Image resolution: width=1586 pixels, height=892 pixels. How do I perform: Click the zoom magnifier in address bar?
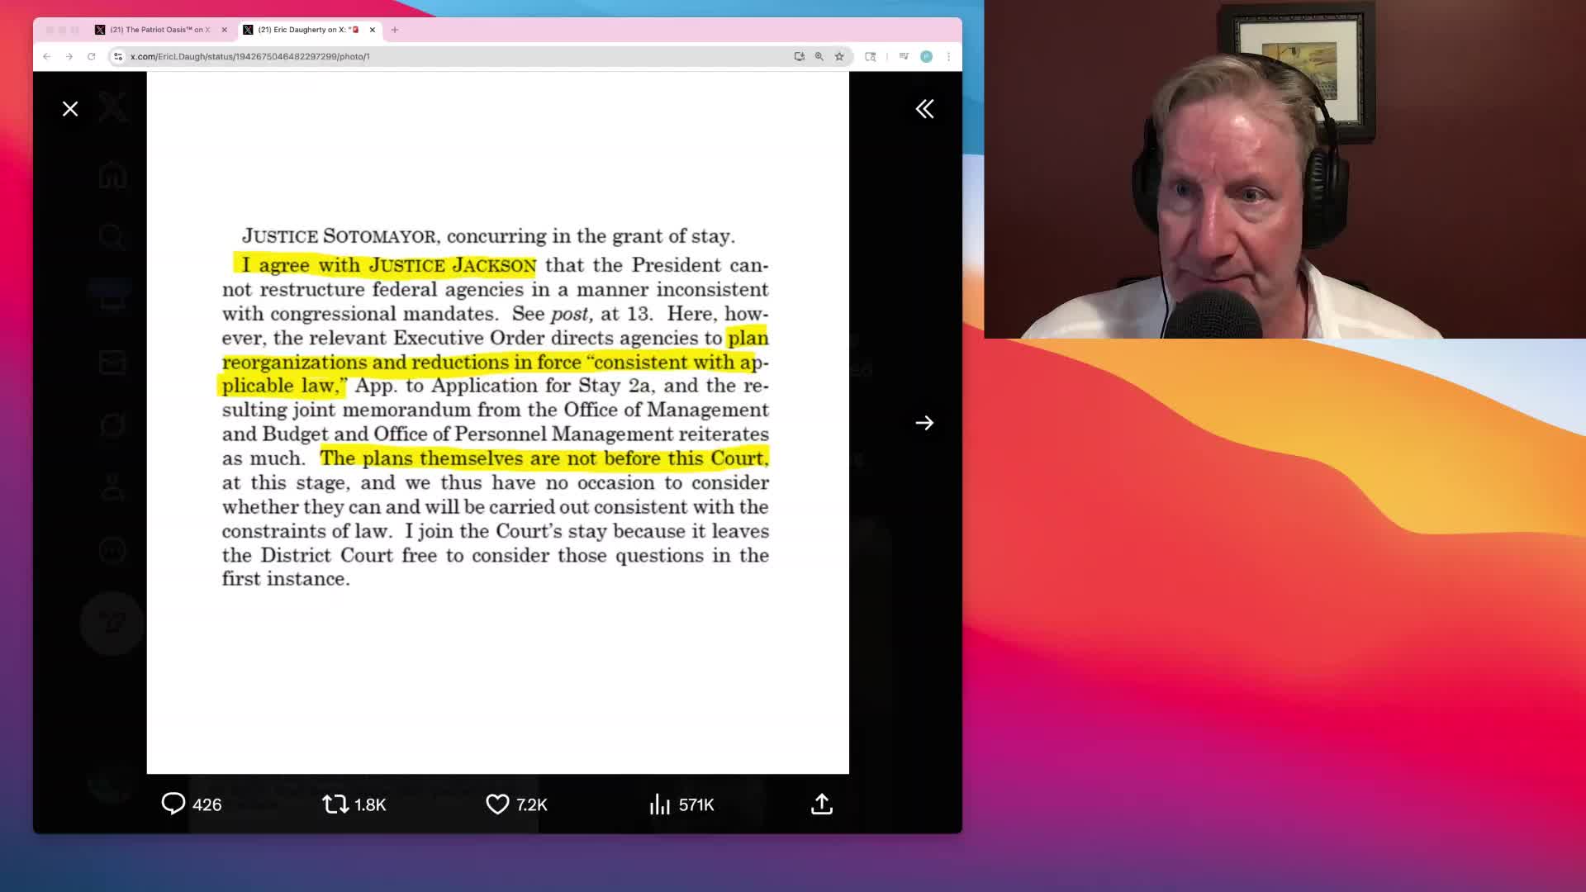click(x=819, y=56)
